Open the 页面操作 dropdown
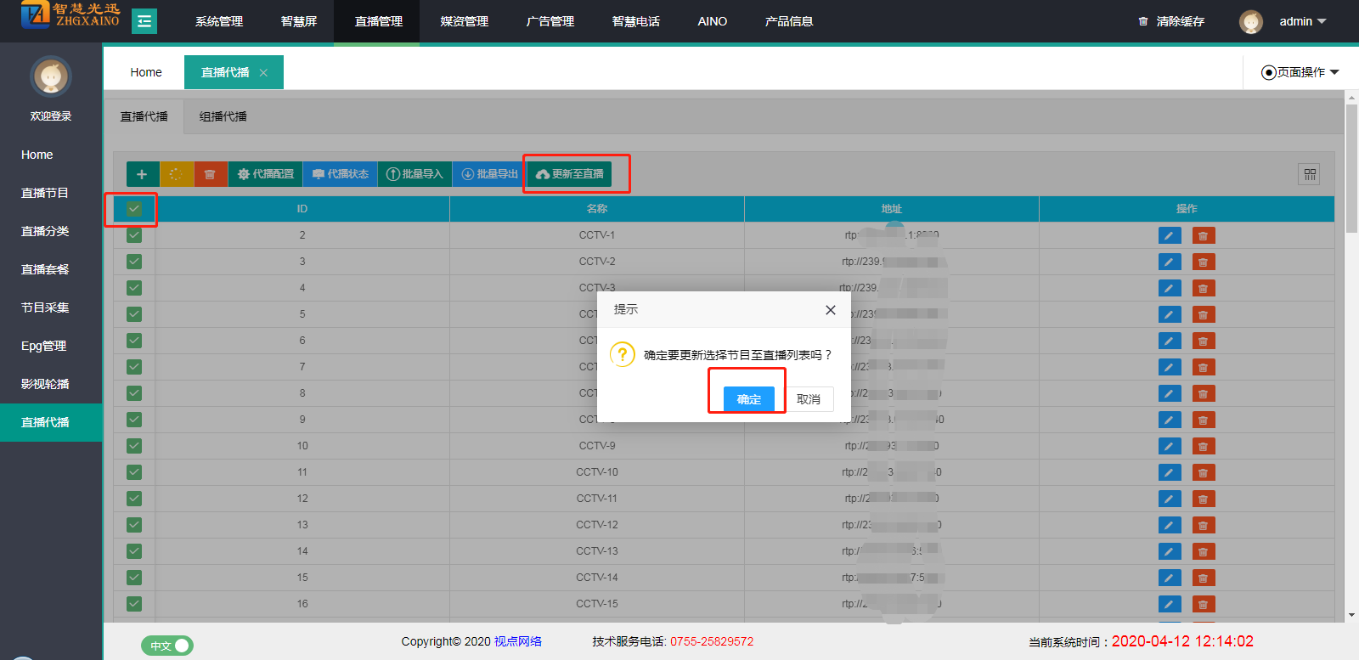Screen dimensions: 1359x660 tap(1300, 72)
